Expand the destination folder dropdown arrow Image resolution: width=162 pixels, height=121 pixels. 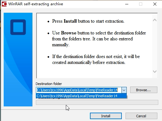[x=124, y=90]
